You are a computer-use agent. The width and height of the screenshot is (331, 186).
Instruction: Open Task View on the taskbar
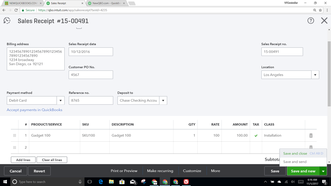[x=90, y=182]
